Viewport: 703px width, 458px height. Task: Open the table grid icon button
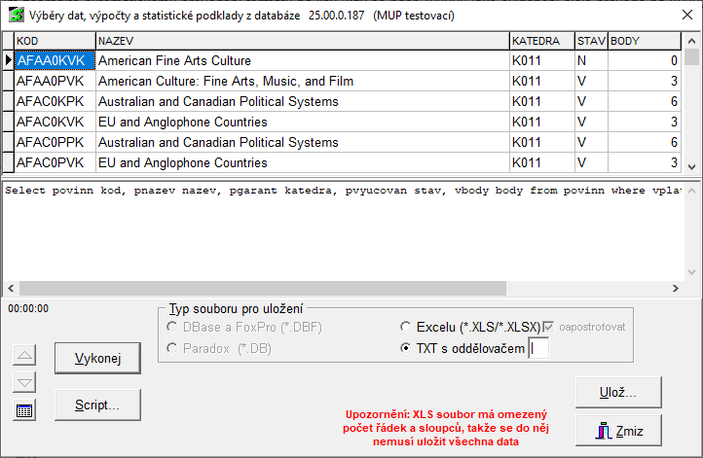click(x=26, y=410)
